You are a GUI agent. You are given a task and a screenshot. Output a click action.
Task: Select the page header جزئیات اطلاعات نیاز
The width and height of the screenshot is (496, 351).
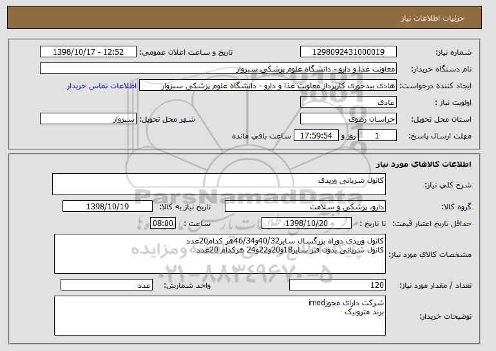(432, 18)
